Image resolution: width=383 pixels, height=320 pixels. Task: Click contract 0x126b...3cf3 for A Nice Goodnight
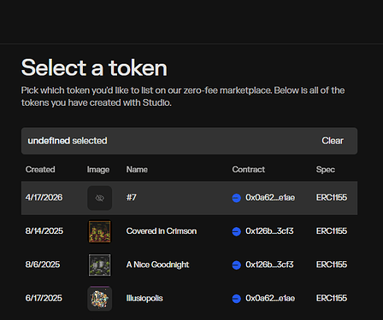point(269,265)
